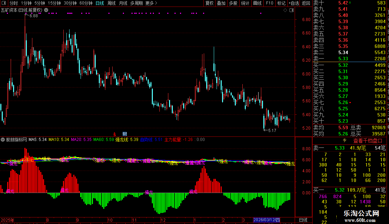Click the 2026/03/12/四 date marker
This screenshot has height=224, width=389.
coord(267,220)
